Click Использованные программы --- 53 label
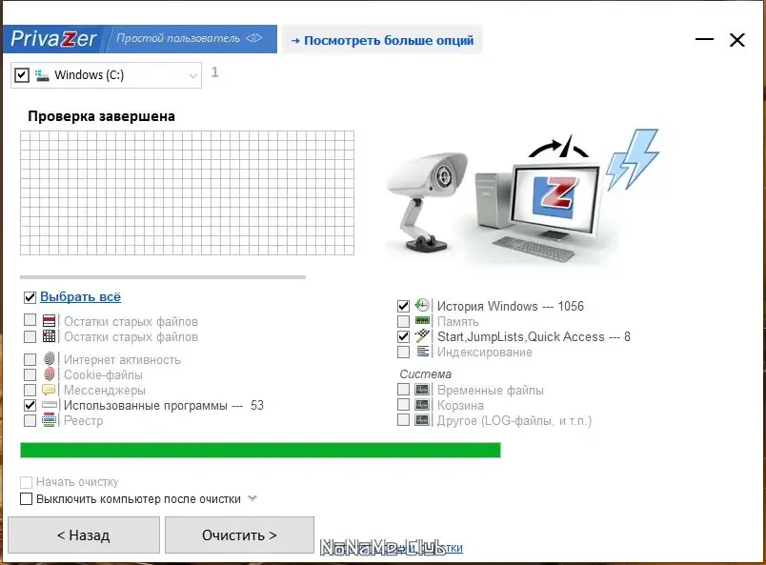The height and width of the screenshot is (565, 766). pyautogui.click(x=164, y=405)
